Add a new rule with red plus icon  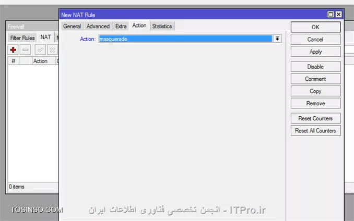pos(13,50)
